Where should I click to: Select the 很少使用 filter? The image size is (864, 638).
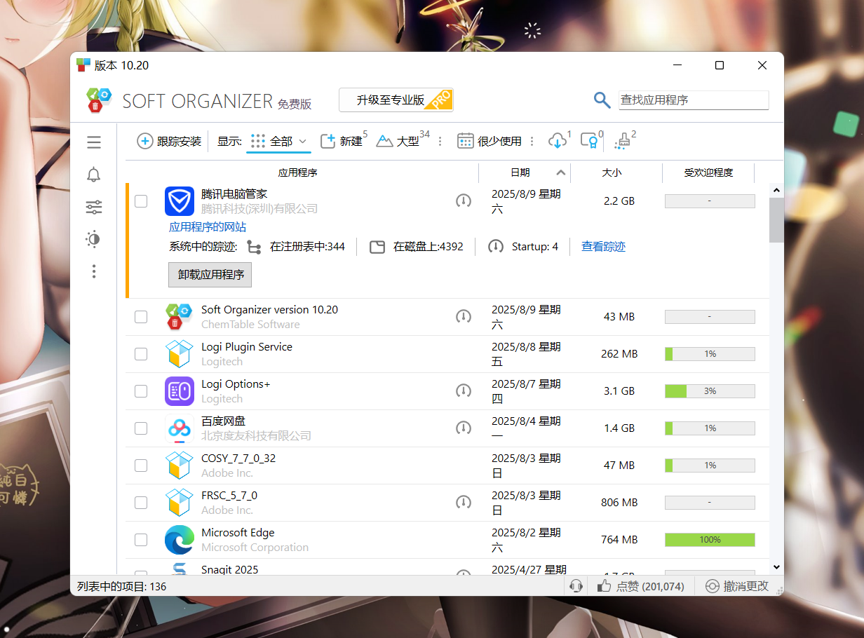point(490,141)
